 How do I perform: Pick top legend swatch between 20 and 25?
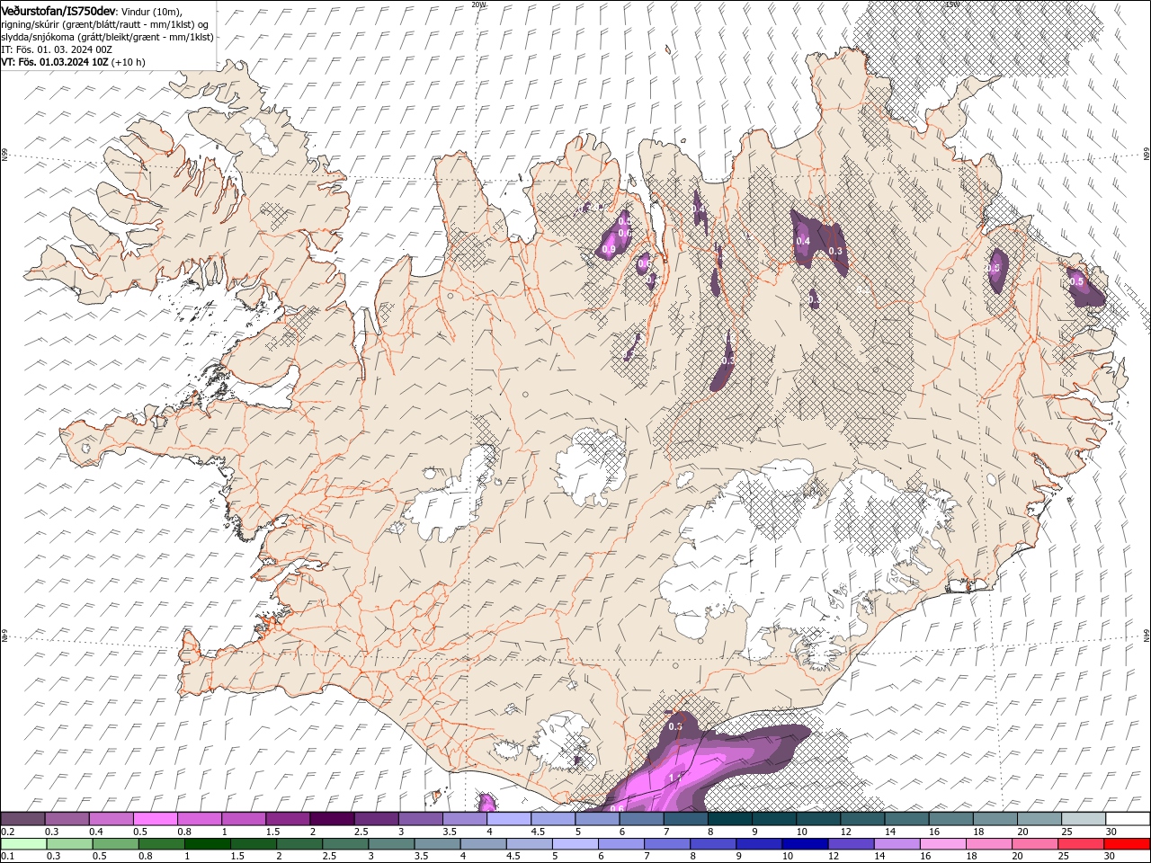coord(1038,819)
